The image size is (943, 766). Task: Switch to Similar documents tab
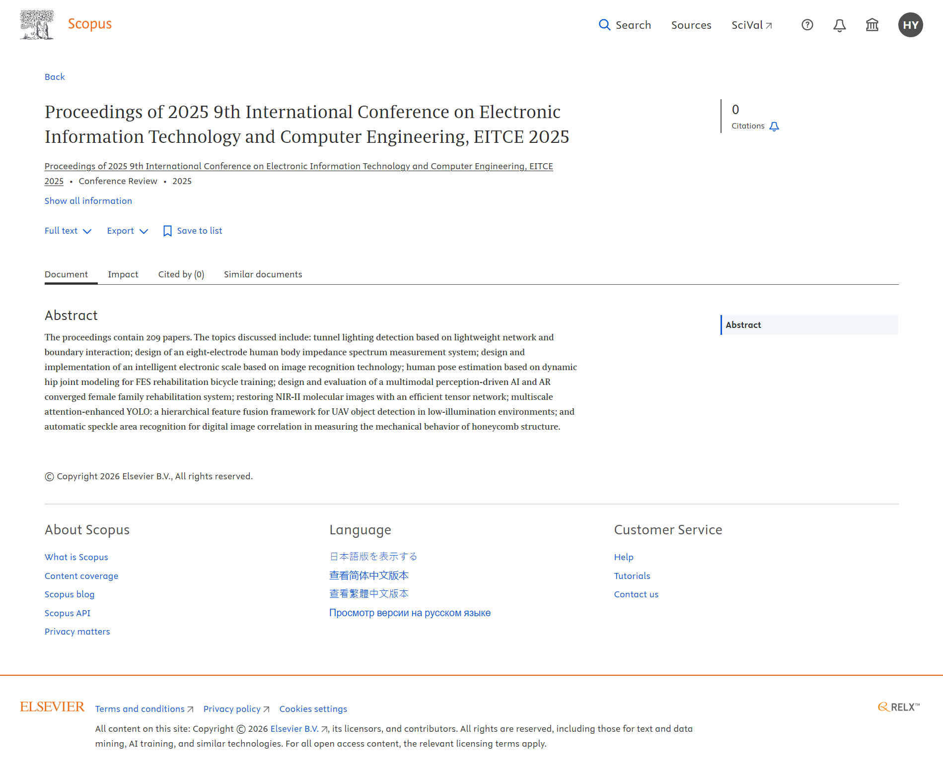(263, 274)
